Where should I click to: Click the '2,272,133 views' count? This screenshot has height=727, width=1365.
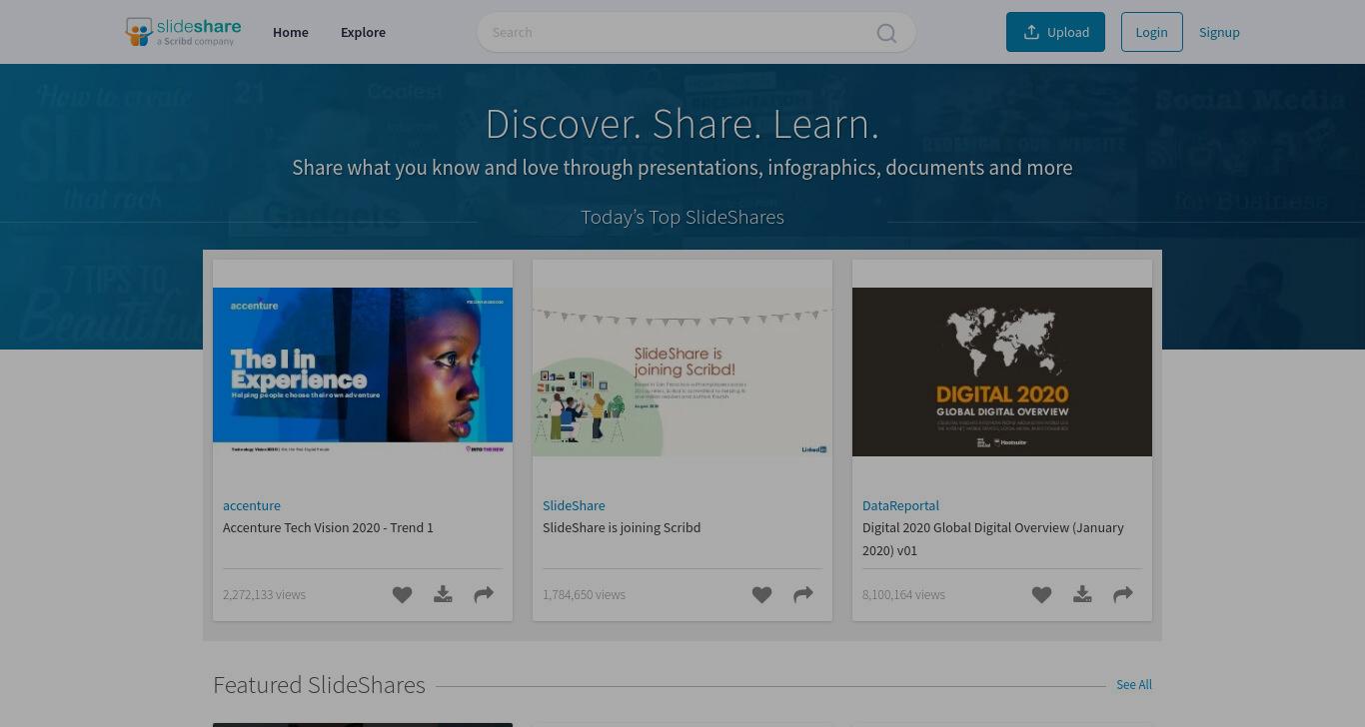(264, 594)
